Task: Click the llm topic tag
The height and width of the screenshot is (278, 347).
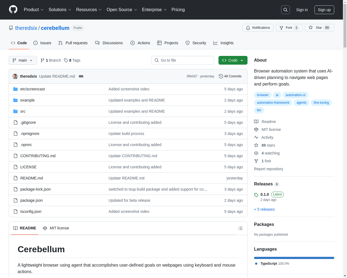Action: click(259, 110)
